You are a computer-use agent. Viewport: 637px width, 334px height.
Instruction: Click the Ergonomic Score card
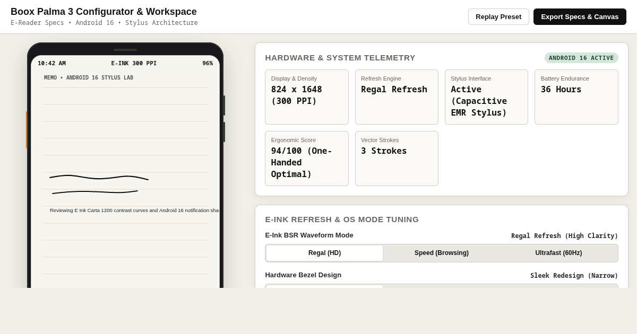click(x=307, y=159)
